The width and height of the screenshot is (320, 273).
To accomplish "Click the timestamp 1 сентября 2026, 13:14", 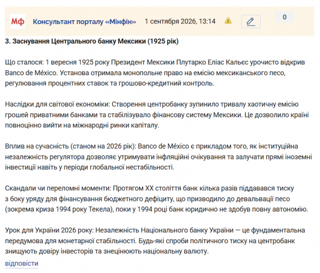I will tap(180, 21).
